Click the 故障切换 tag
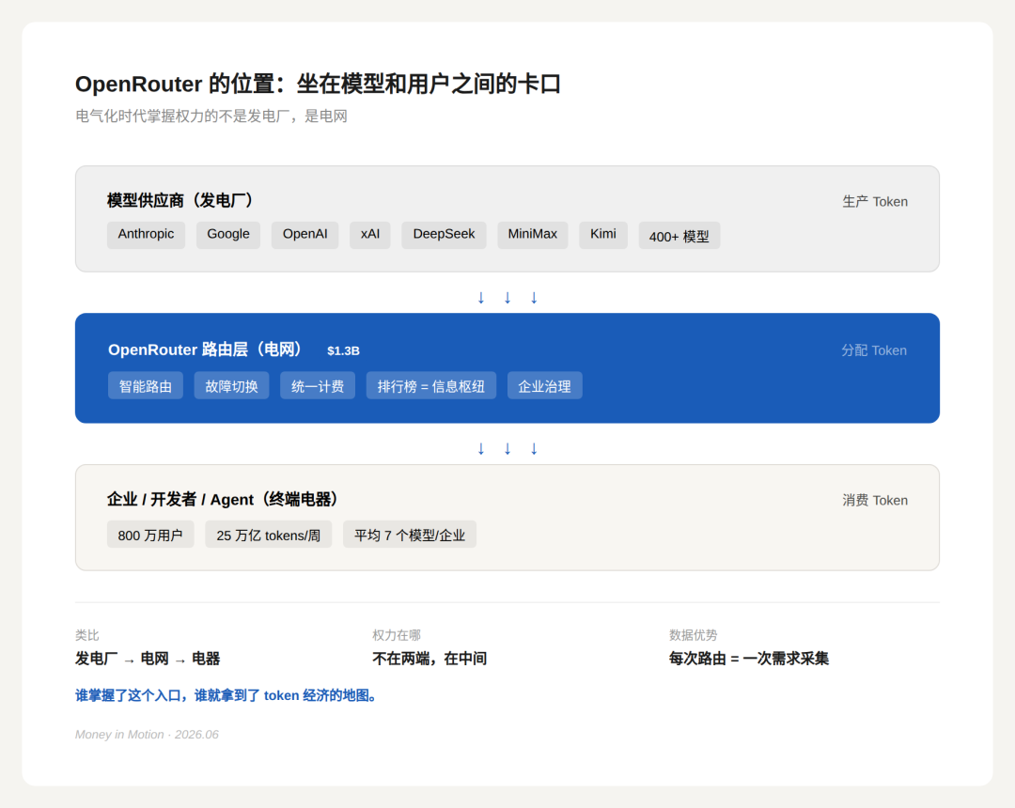The height and width of the screenshot is (808, 1015). (x=232, y=386)
